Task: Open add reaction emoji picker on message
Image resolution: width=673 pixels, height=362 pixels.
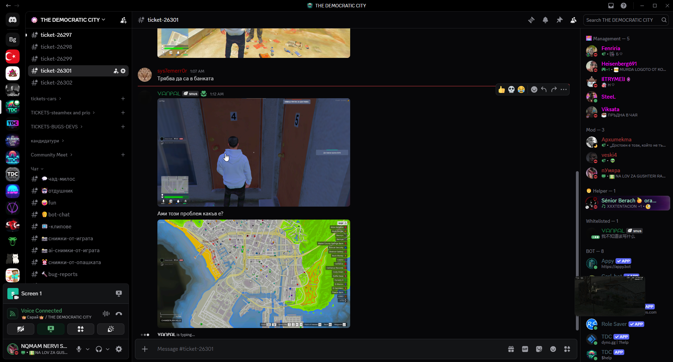Action: [x=534, y=89]
